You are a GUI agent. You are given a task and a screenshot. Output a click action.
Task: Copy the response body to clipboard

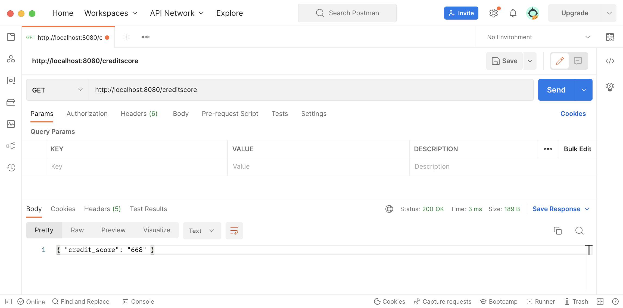pos(557,231)
